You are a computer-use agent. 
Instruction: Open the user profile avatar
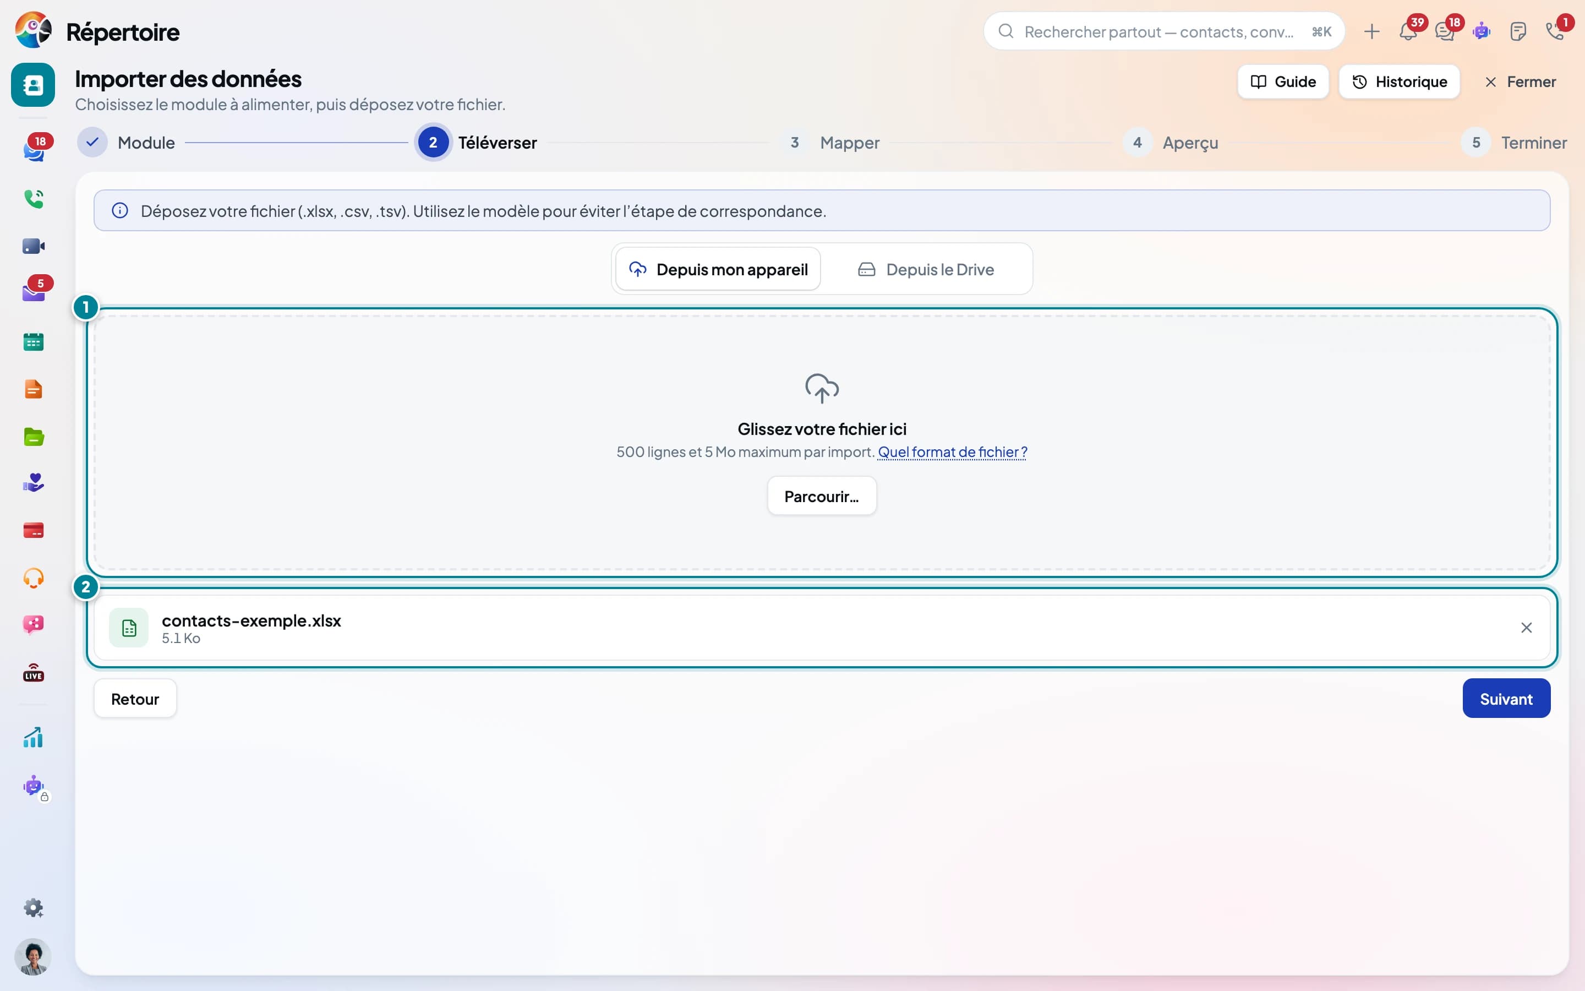(x=33, y=957)
